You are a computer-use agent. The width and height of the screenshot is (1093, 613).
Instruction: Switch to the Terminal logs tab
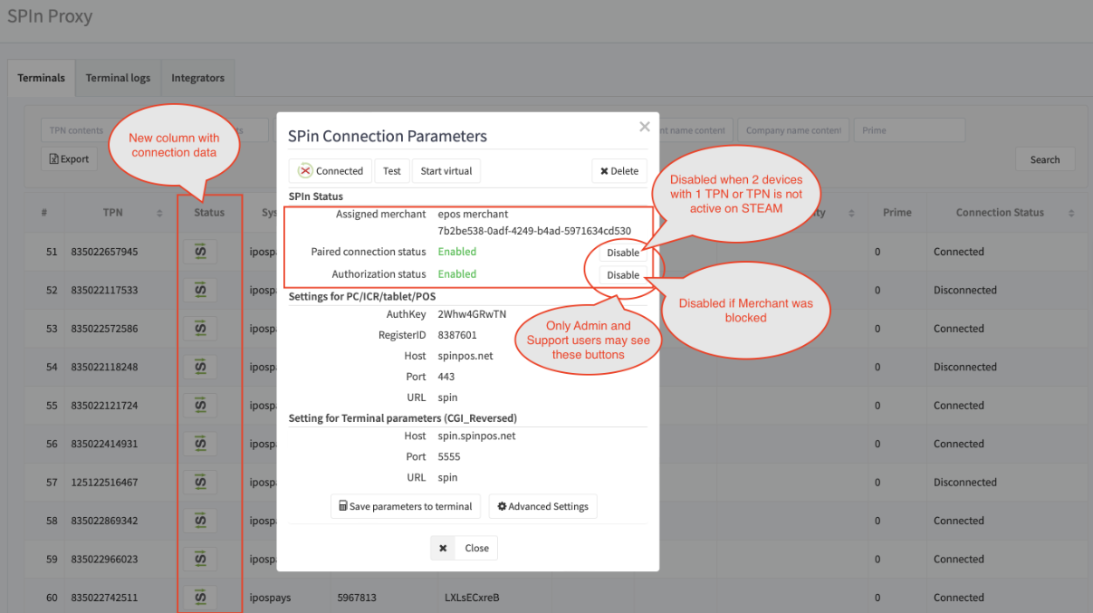click(x=118, y=78)
